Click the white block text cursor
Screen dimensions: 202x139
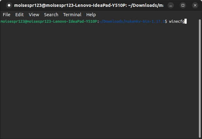pyautogui.click(x=186, y=21)
